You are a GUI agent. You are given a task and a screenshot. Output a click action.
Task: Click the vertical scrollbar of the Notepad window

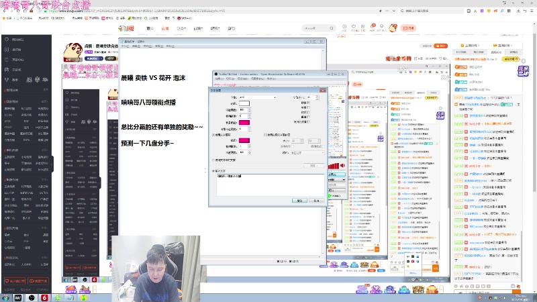322,152
